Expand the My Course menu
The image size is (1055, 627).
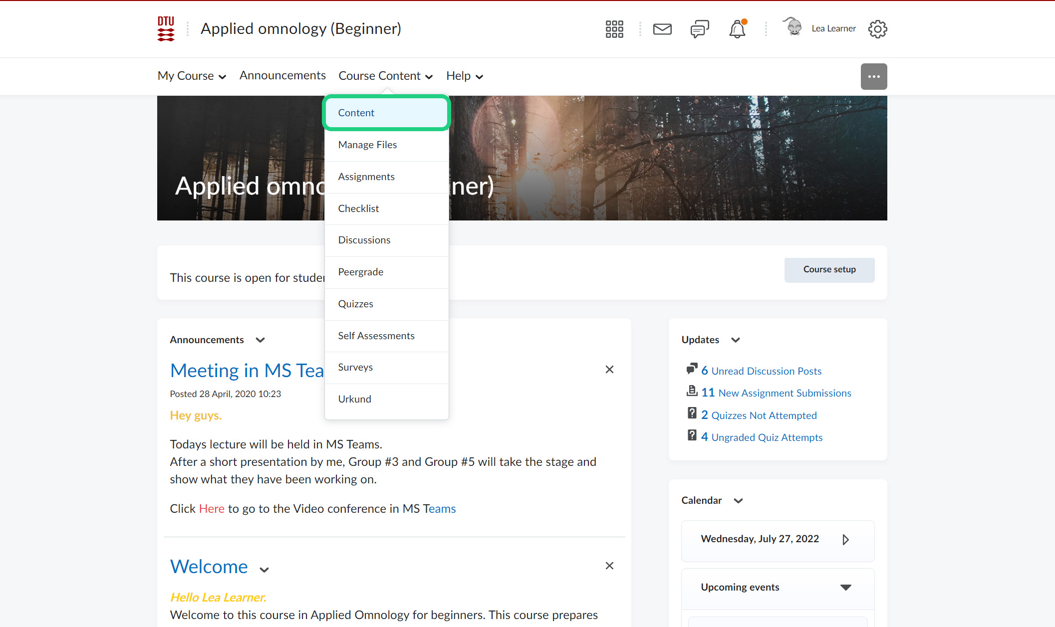click(192, 76)
